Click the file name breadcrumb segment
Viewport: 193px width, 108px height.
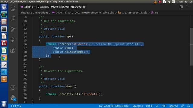point(85,13)
